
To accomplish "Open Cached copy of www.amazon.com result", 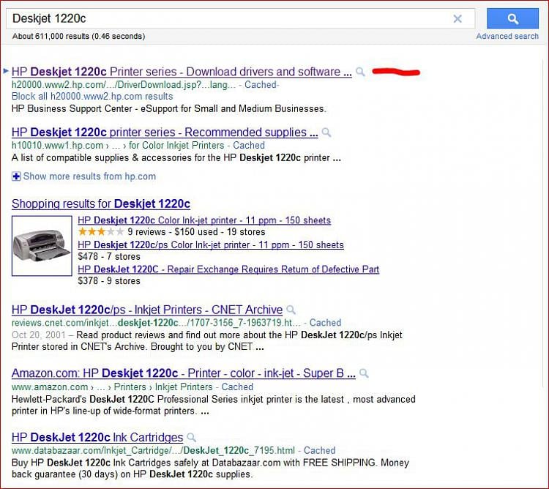I will pos(237,387).
